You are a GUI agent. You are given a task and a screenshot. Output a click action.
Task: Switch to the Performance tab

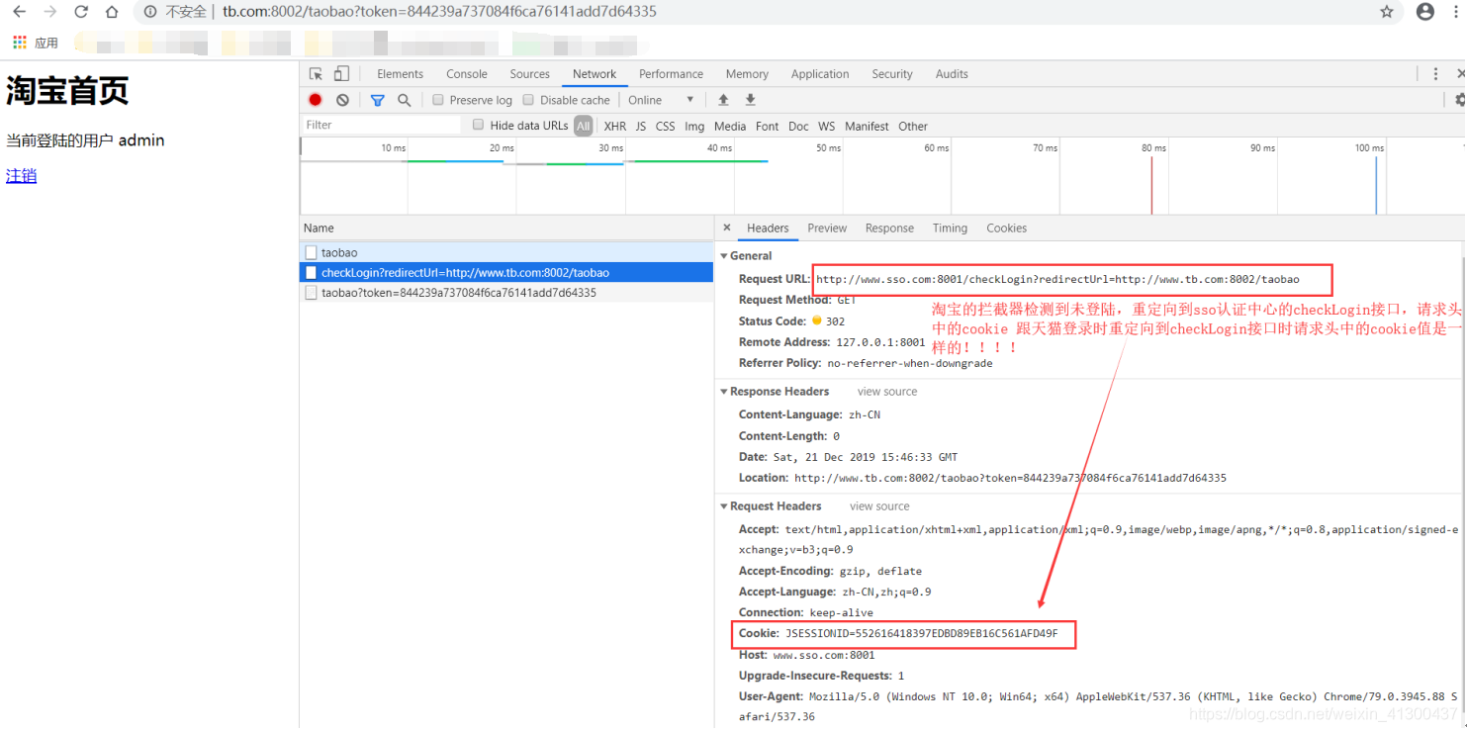tap(671, 74)
